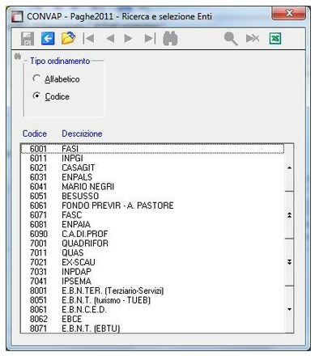Select row 7031 INPDAP
This screenshot has width=315, height=356.
152,272
